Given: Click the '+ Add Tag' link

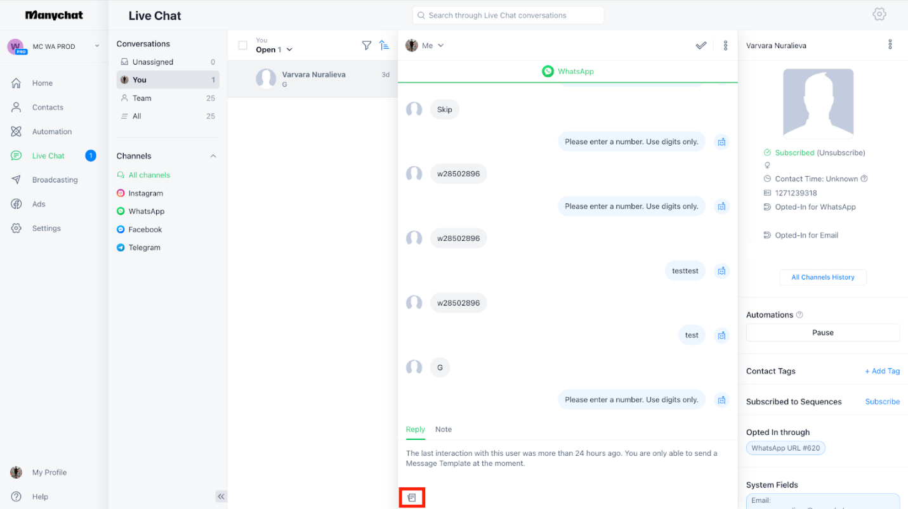Looking at the screenshot, I should [882, 371].
